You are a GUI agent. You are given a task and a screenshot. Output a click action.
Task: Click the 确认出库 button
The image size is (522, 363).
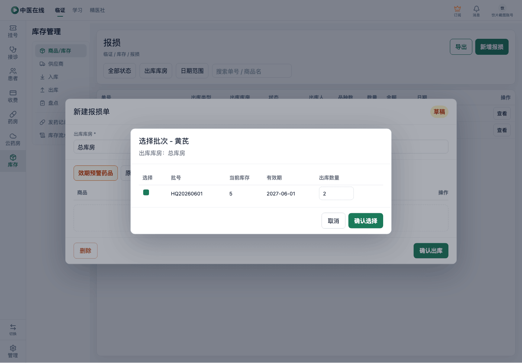431,251
